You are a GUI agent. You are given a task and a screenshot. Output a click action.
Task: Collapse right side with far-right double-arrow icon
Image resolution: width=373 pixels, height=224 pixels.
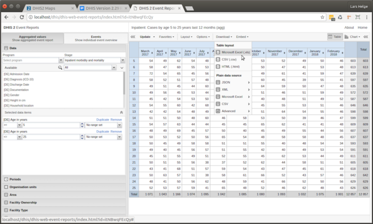(366, 37)
